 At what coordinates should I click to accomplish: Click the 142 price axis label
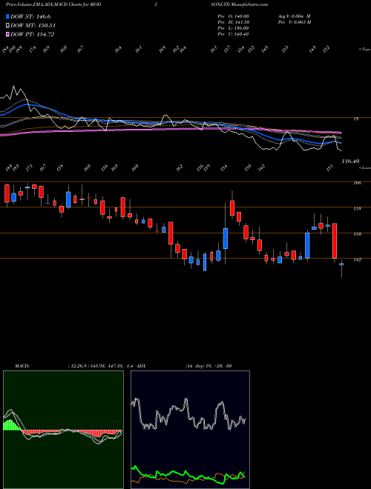[x=358, y=259]
